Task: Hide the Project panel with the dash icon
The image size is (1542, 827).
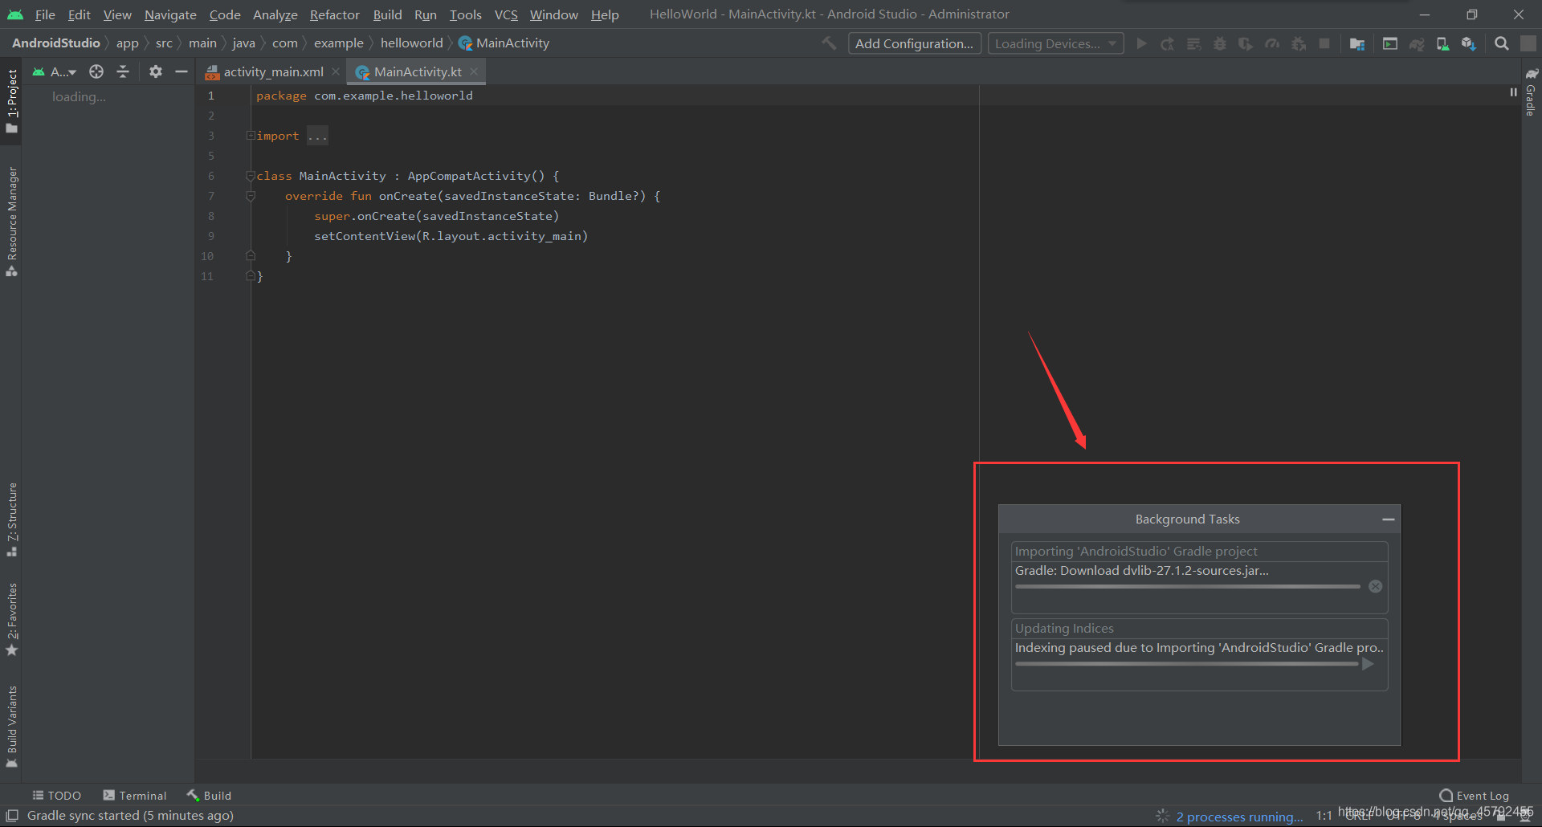Action: (x=182, y=71)
